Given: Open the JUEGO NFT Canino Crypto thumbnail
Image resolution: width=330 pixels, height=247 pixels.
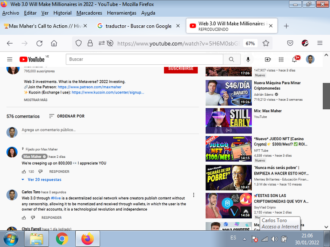Looking at the screenshot, I should tap(229, 149).
